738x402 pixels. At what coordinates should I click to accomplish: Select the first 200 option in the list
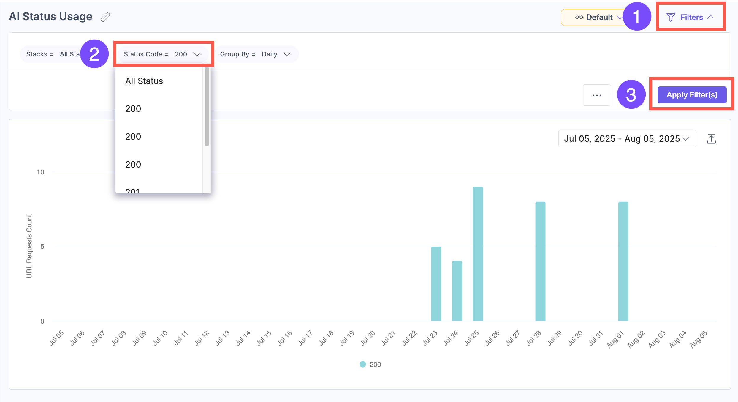[x=133, y=108]
